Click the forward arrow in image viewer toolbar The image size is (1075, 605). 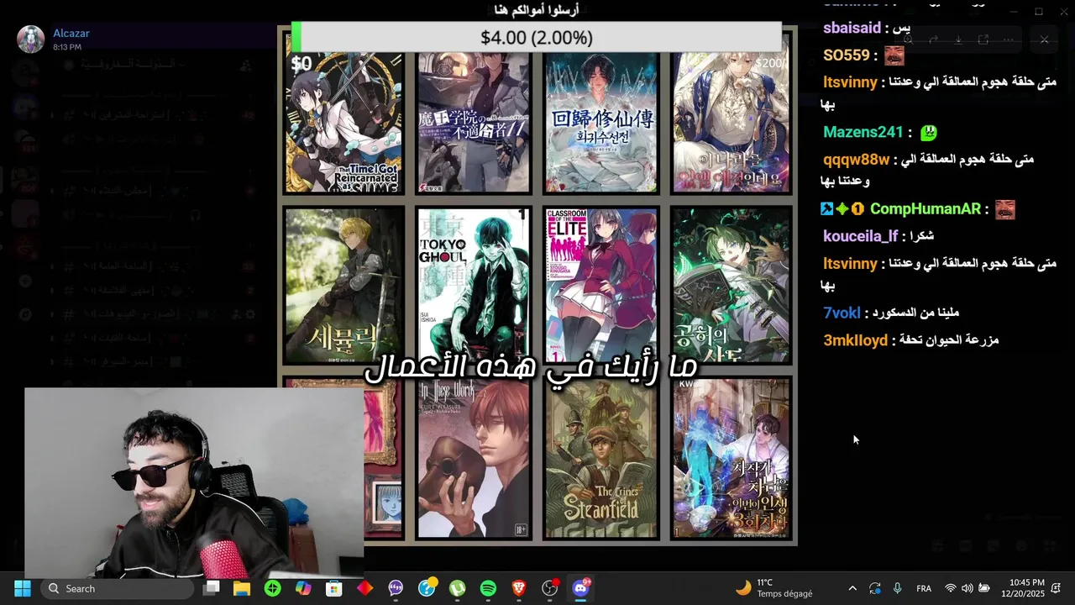[x=932, y=39]
